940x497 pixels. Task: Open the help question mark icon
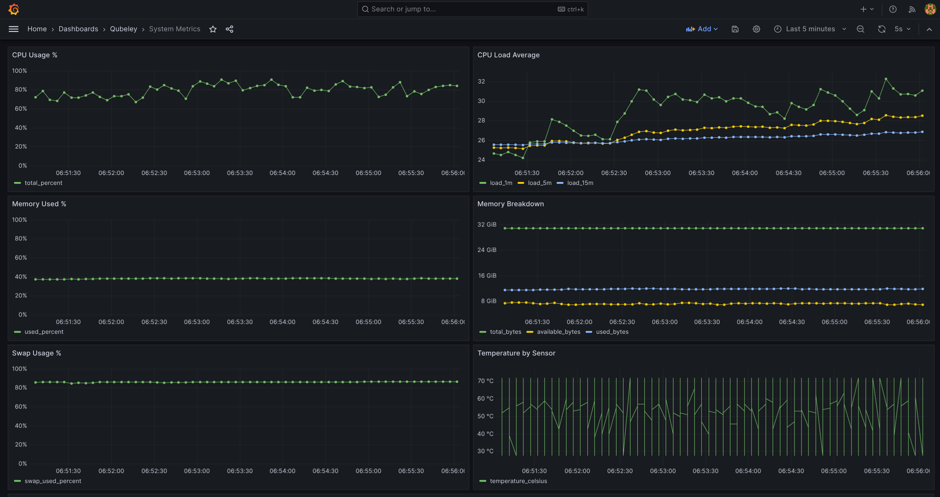pos(893,9)
